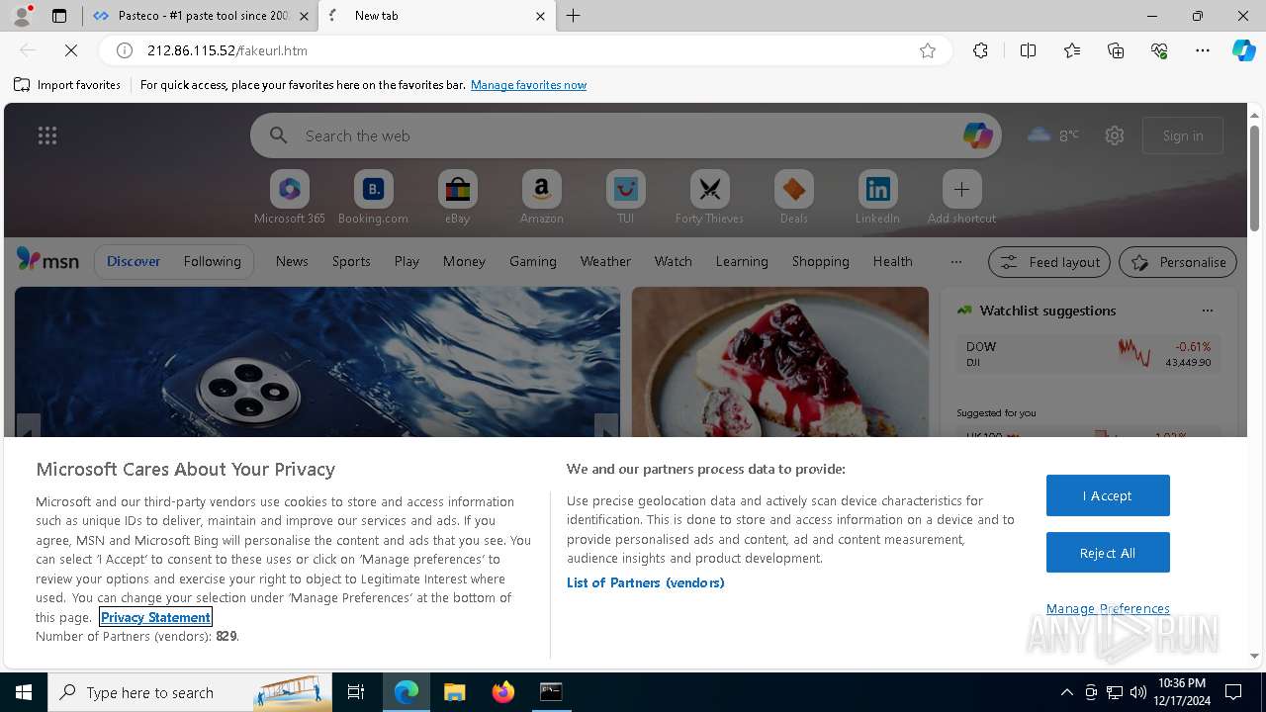Open the Deals shortcut tile

[x=793, y=198]
